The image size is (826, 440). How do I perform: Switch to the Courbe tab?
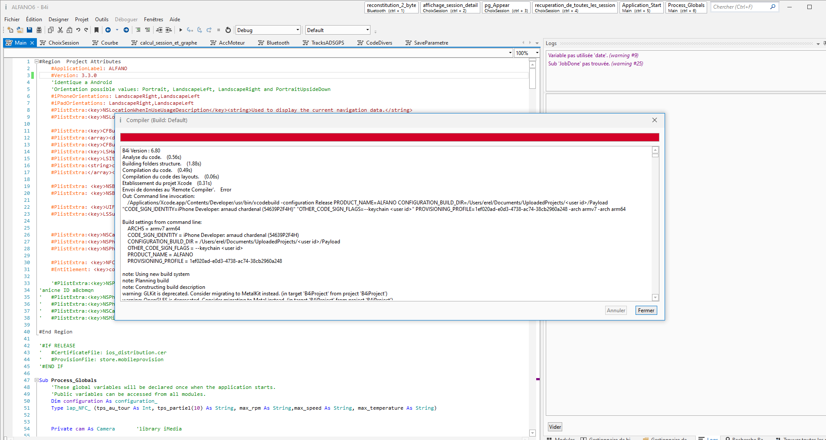(105, 43)
